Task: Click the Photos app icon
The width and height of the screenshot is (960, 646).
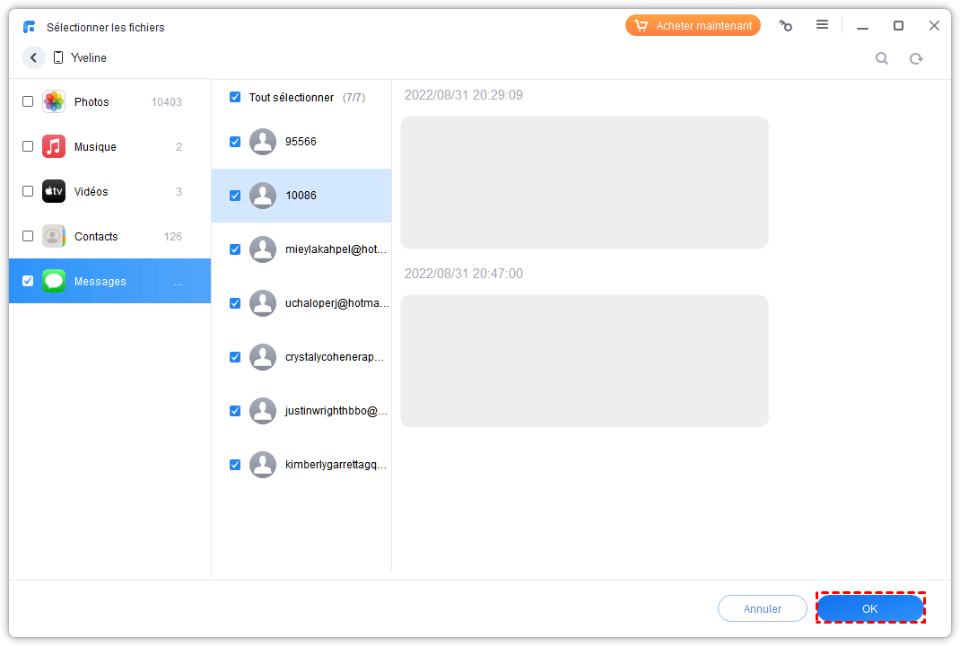Action: tap(54, 101)
